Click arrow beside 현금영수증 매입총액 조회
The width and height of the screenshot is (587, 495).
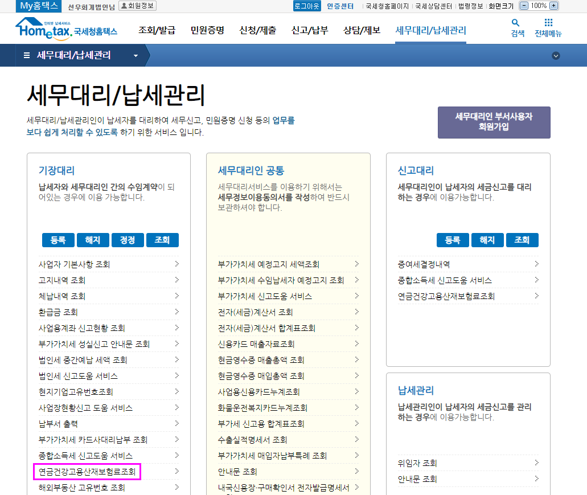[x=356, y=375]
